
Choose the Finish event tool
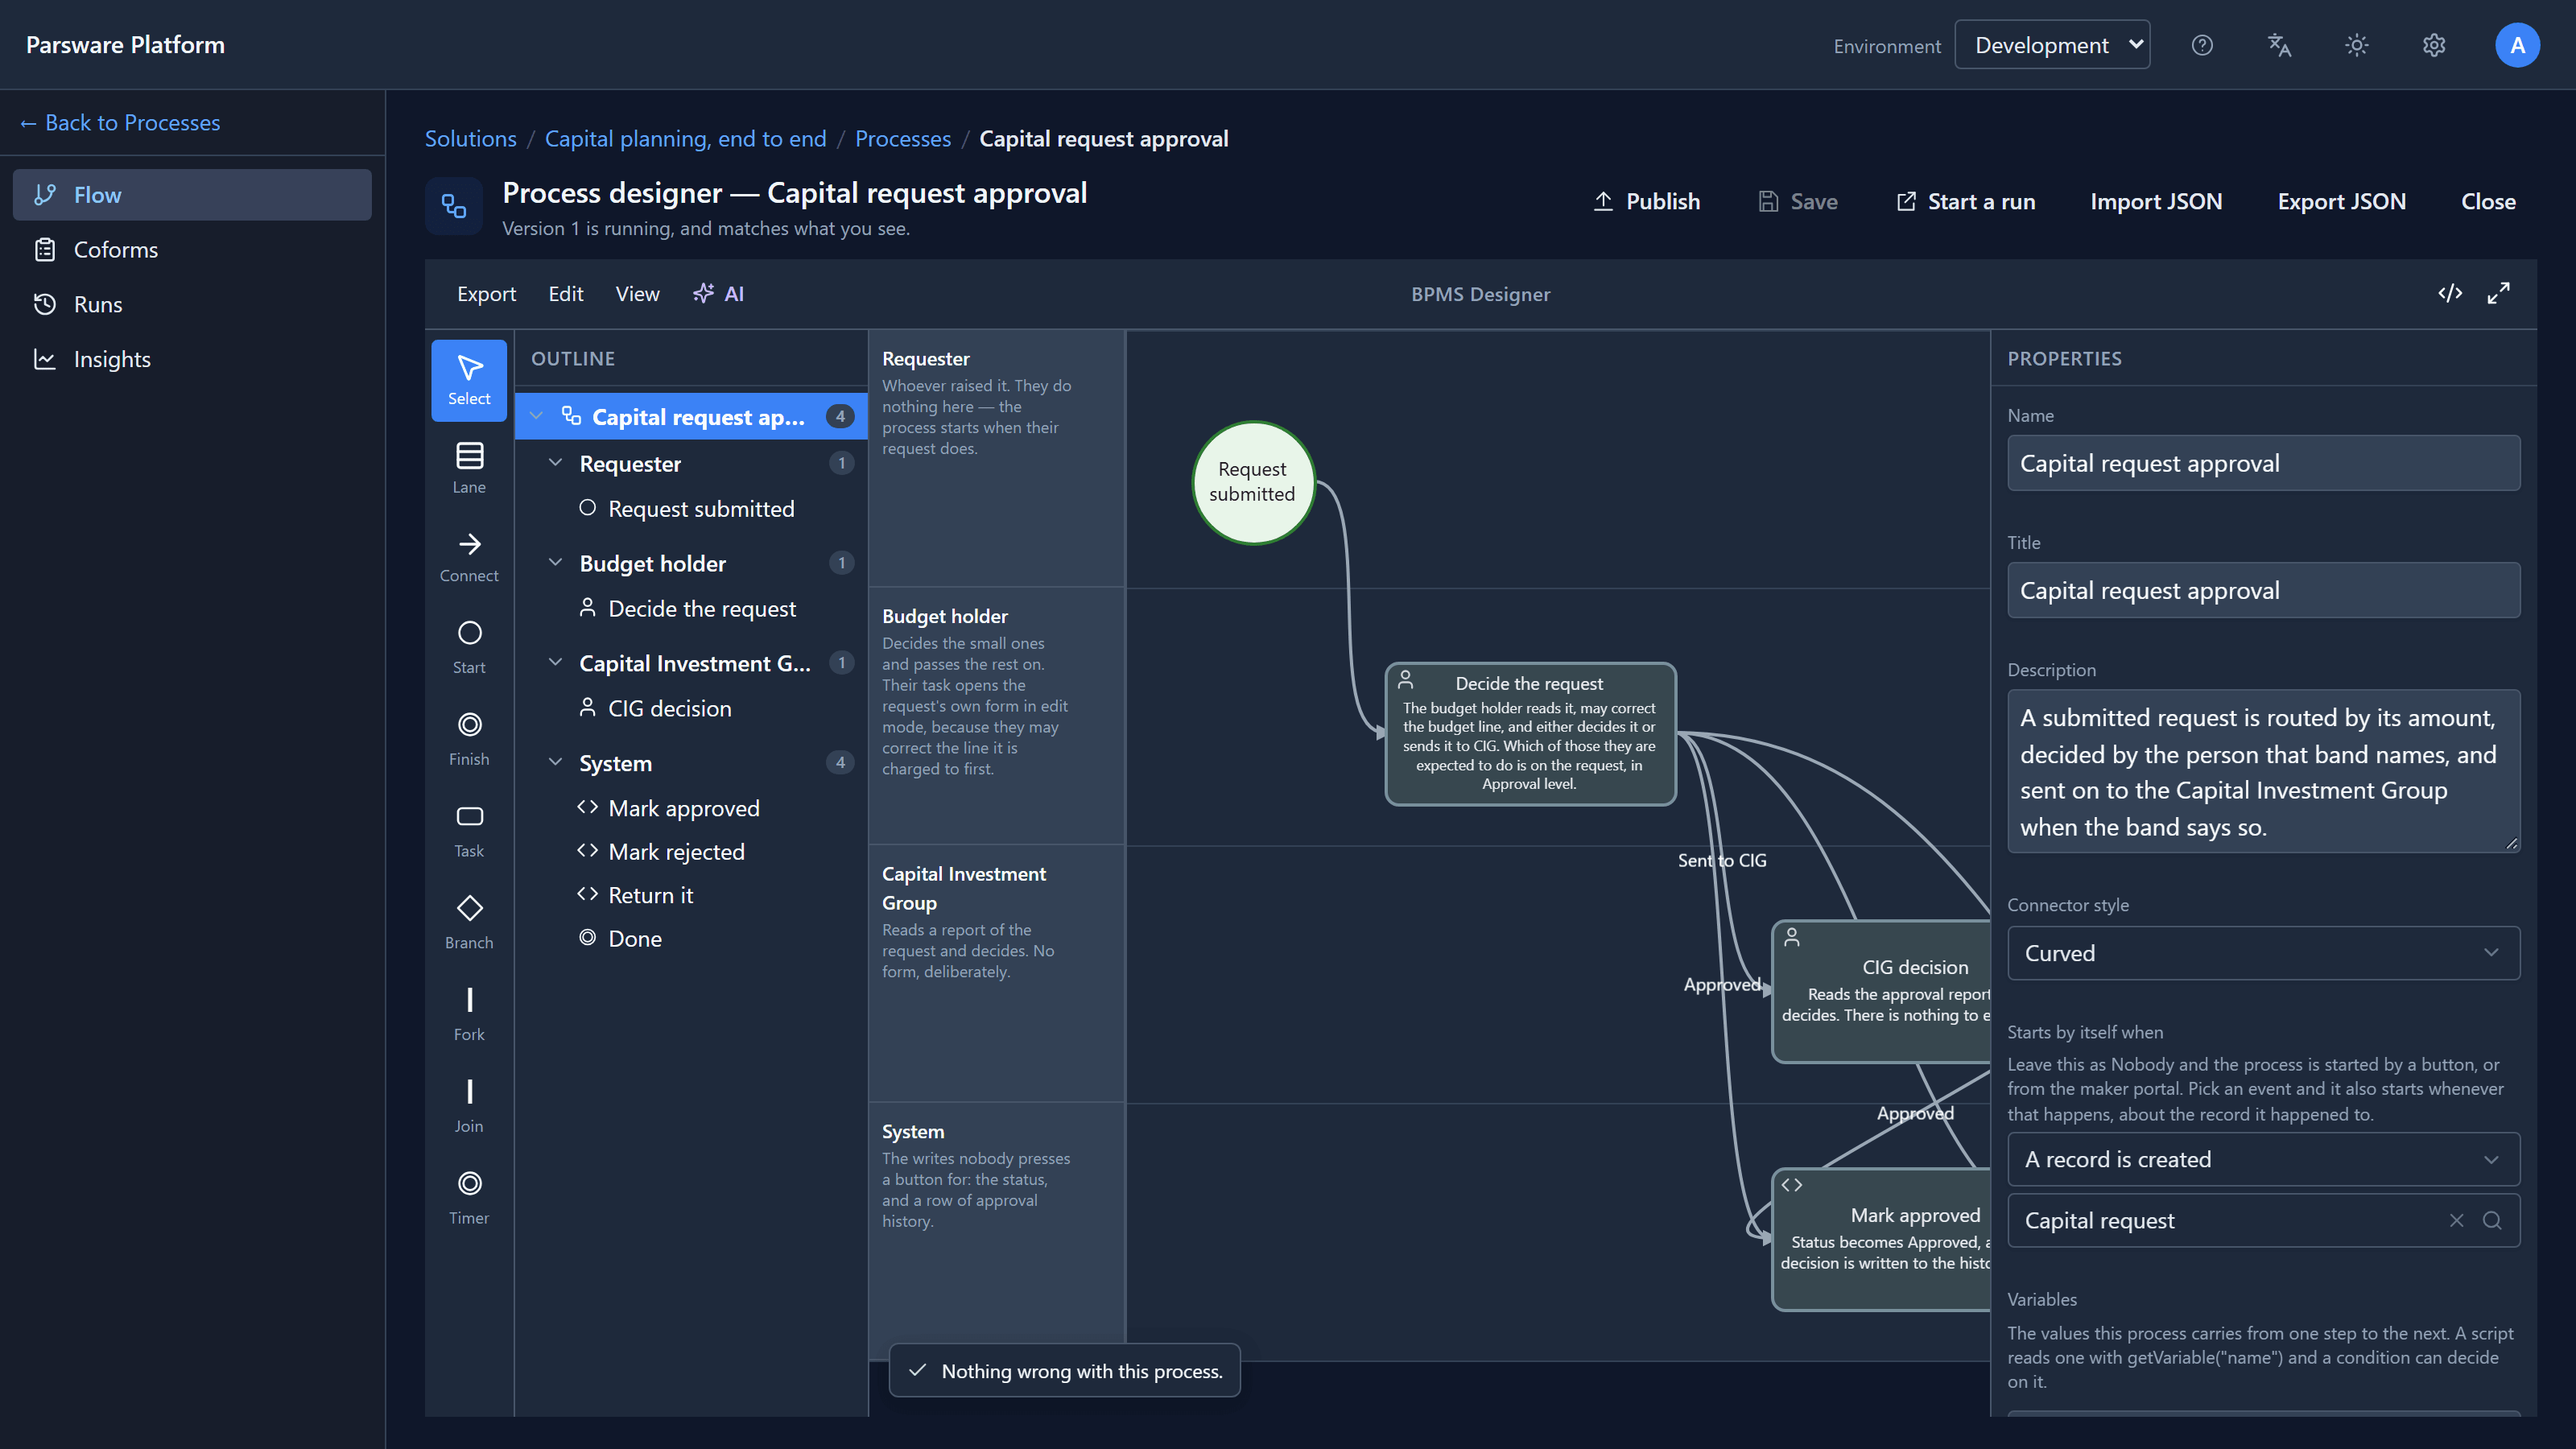coord(469,739)
